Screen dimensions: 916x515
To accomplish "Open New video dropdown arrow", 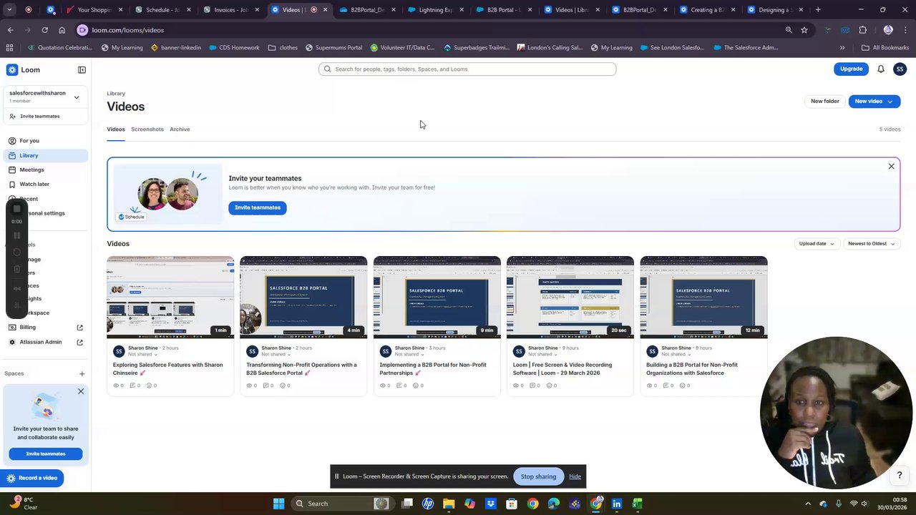I will point(890,102).
